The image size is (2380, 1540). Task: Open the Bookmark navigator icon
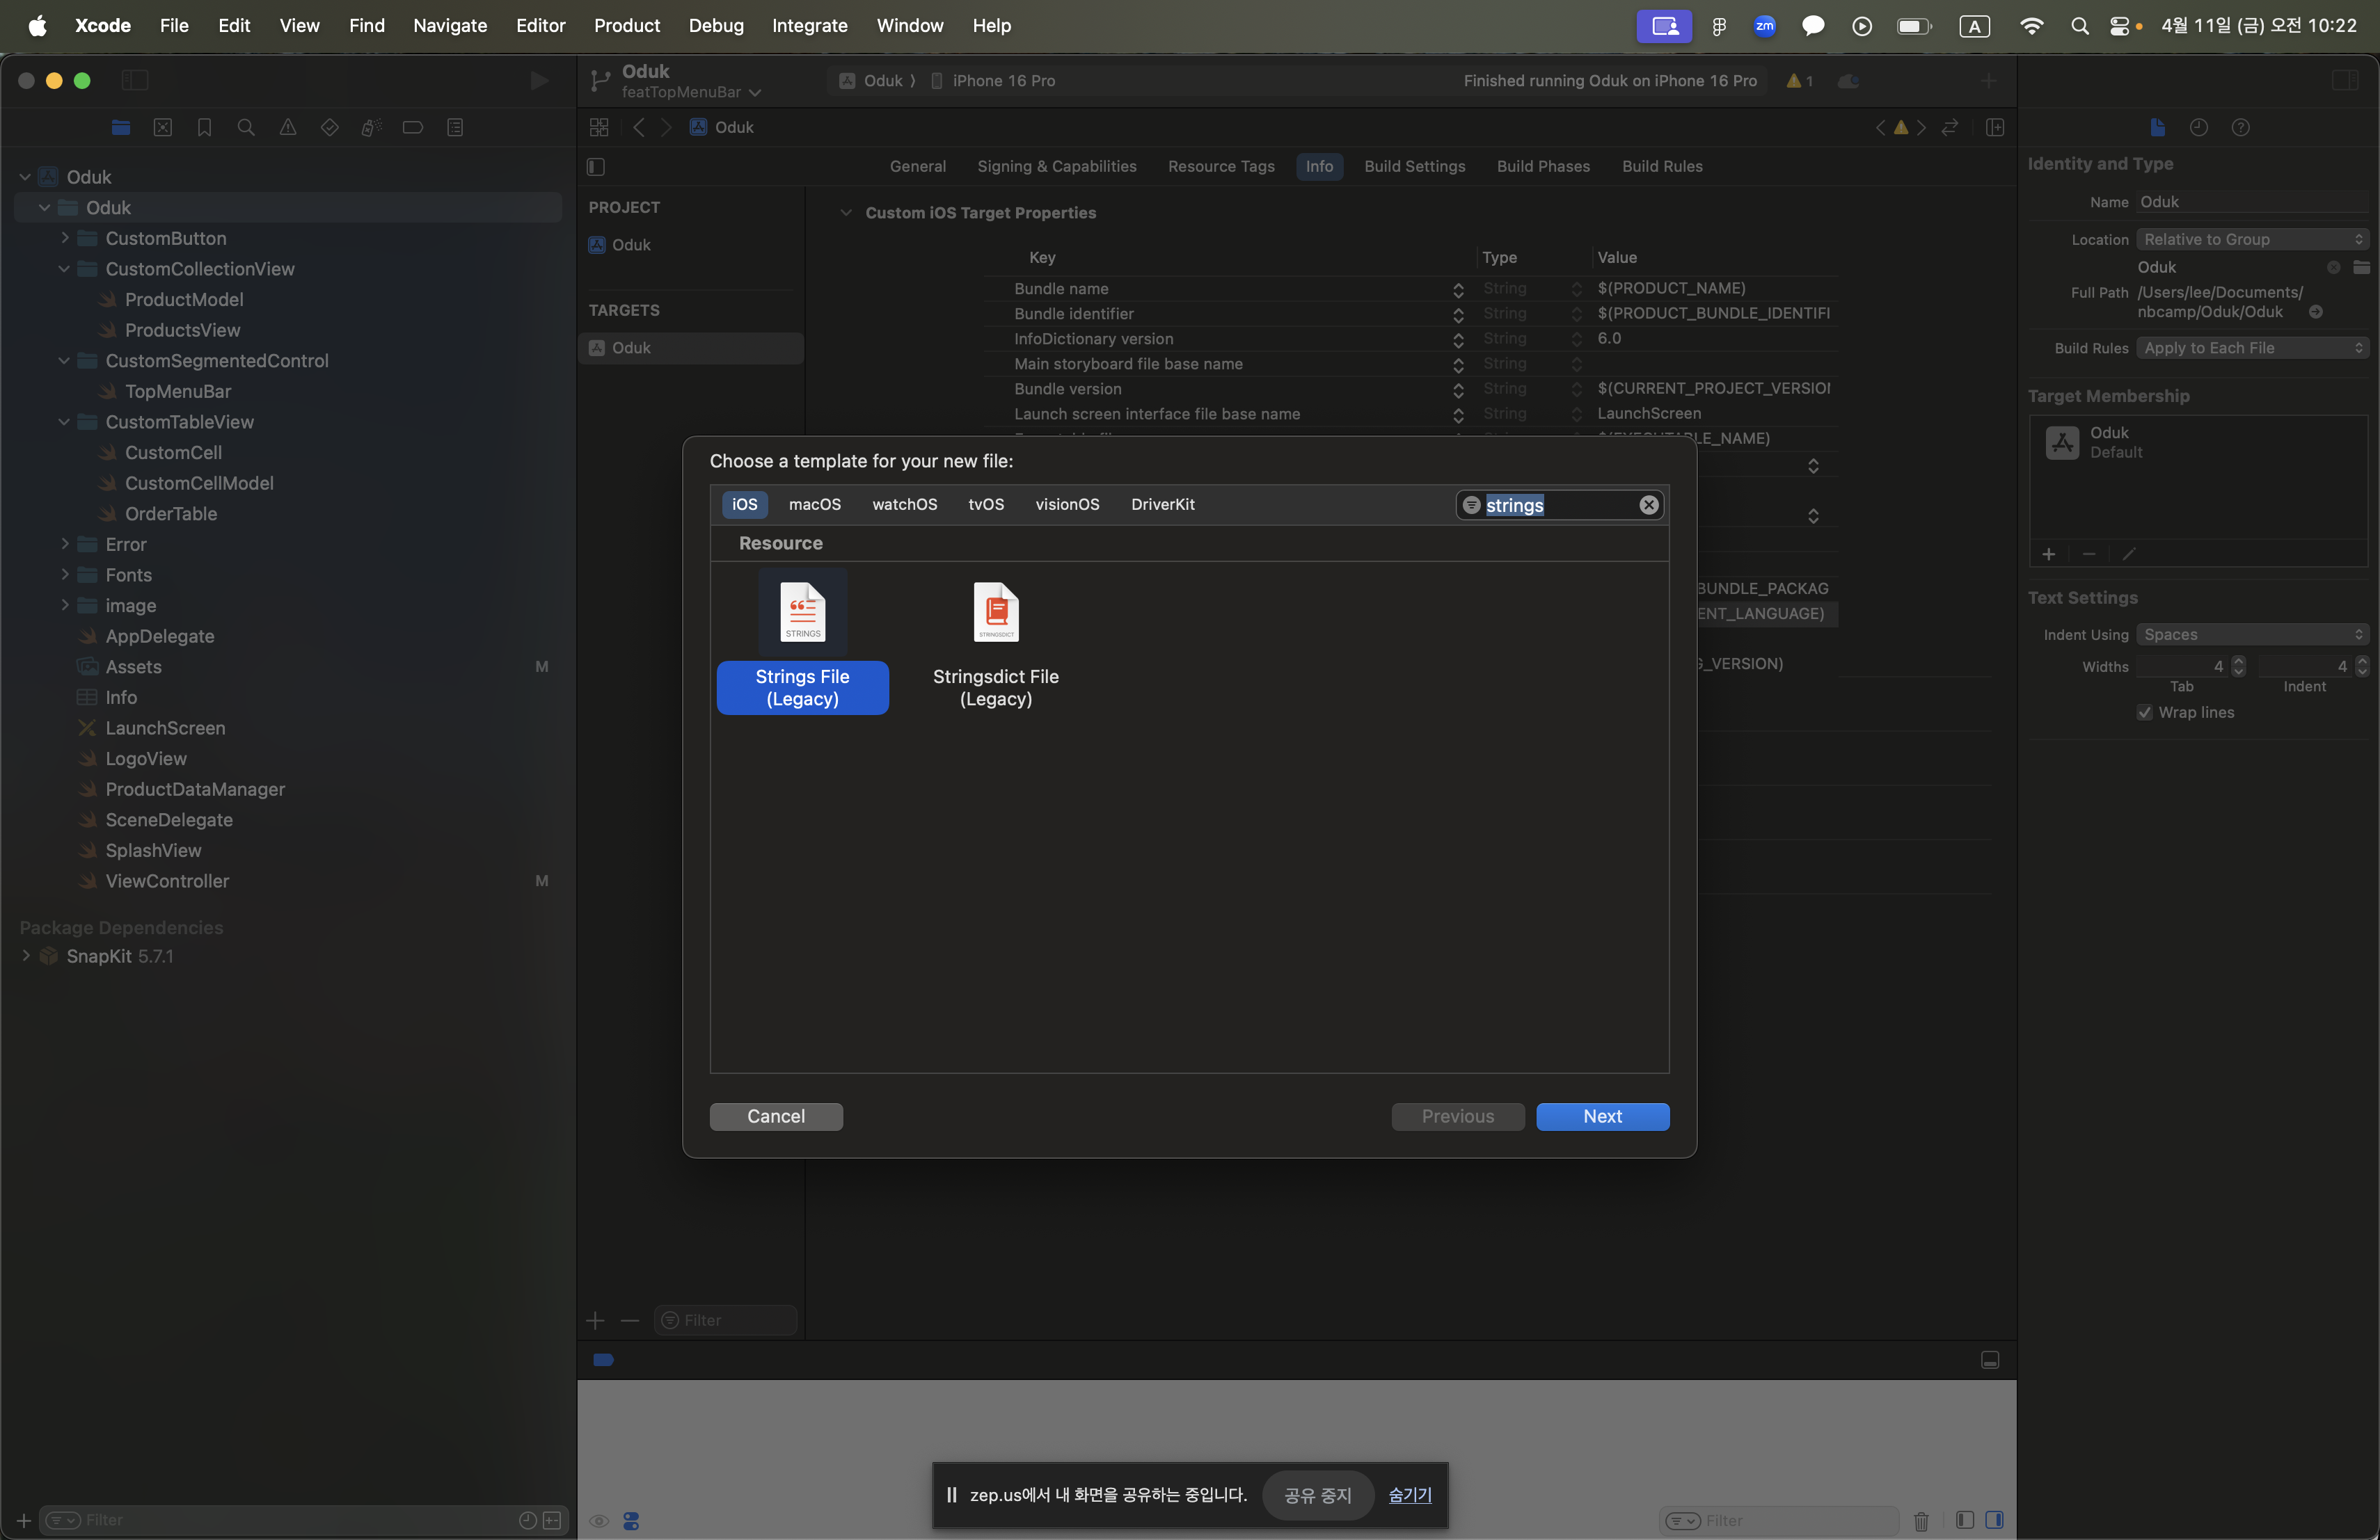click(x=204, y=127)
